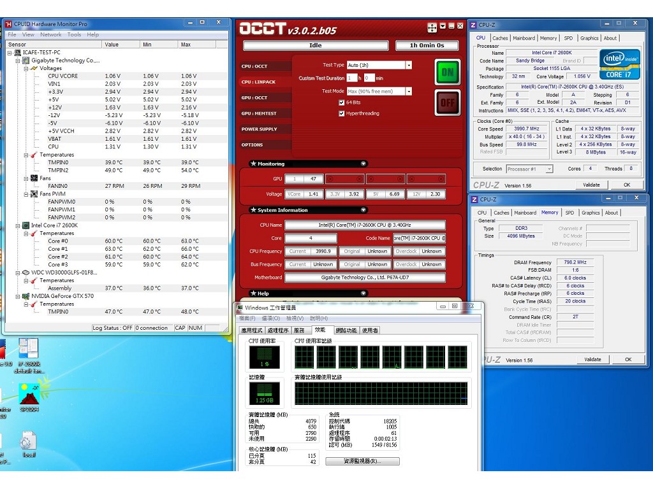
Task: Click the star icon beside System Information
Action: (253, 210)
